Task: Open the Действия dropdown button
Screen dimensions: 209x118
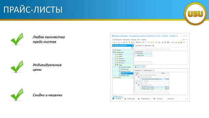Action: point(147,46)
